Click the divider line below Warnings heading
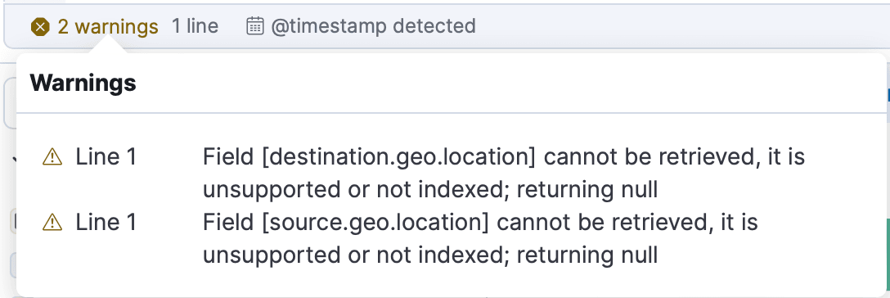This screenshot has width=890, height=298. (452, 112)
